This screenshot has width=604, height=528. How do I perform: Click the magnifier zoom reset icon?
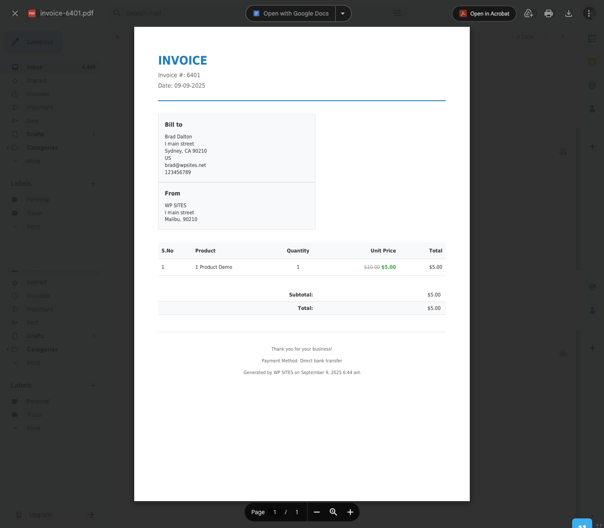pyautogui.click(x=333, y=512)
